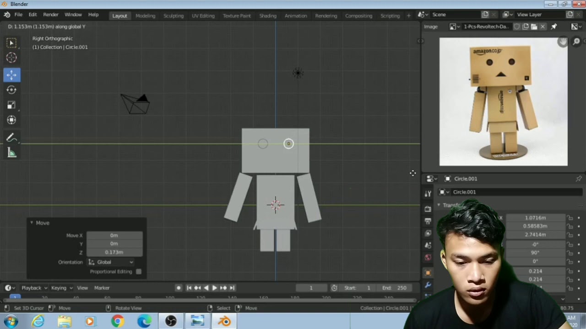Screen dimensions: 586x329
Task: Open the image browse dropdown
Action: pos(454,27)
